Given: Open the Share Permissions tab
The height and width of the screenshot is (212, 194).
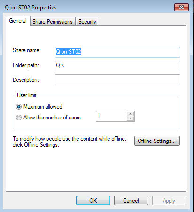Looking at the screenshot, I should [53, 22].
